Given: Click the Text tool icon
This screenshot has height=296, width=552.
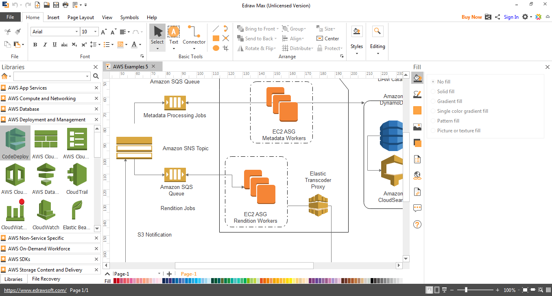Looking at the screenshot, I should [x=174, y=32].
